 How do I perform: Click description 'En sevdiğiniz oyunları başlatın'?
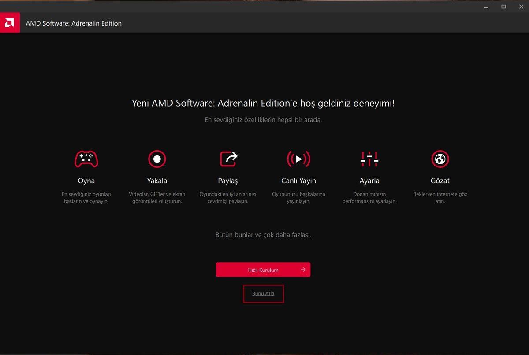click(x=86, y=198)
